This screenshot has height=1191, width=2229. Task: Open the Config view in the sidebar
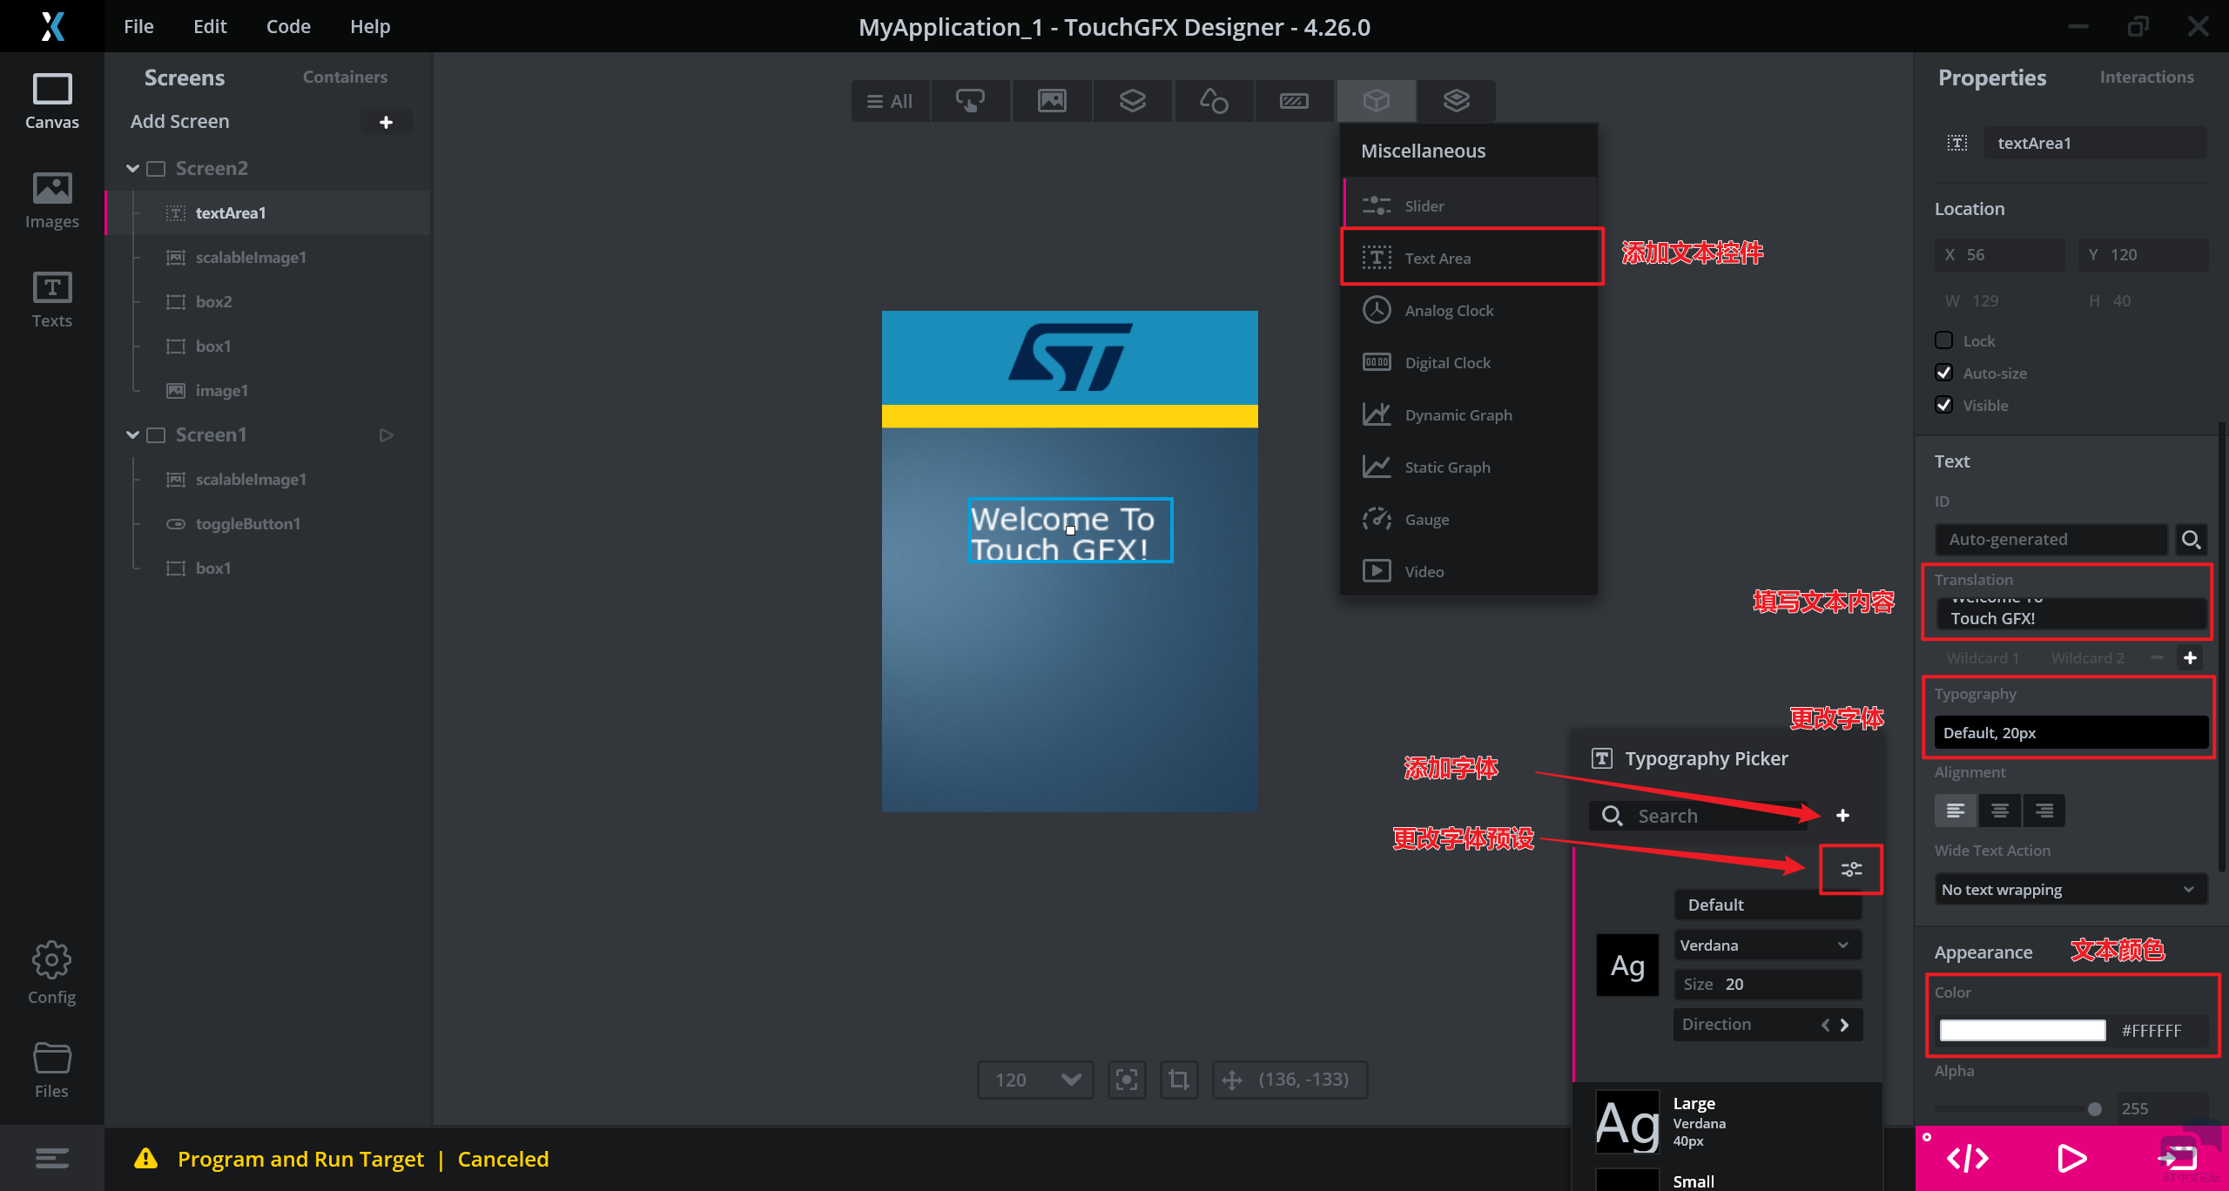tap(51, 973)
